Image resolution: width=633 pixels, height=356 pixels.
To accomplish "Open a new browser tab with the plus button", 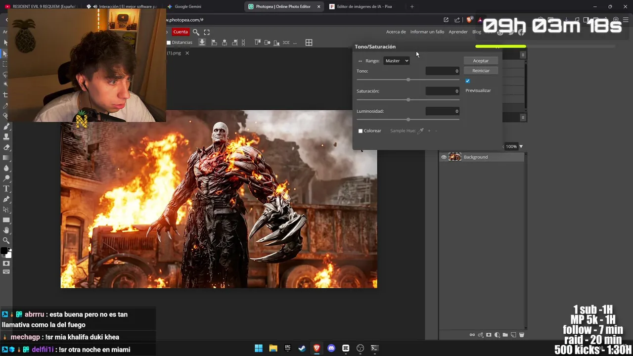I will [412, 6].
